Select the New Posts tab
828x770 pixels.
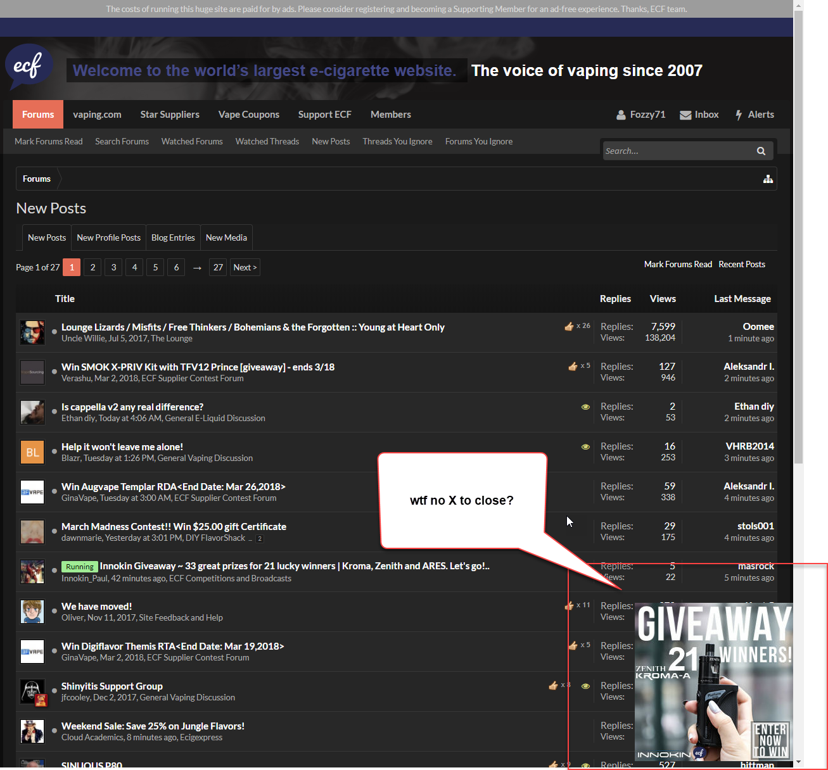point(47,237)
